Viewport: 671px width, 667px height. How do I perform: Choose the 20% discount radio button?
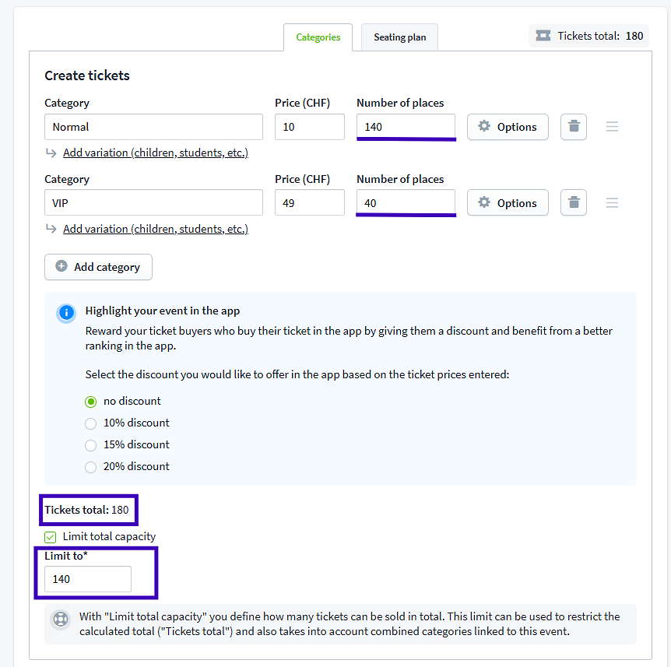pos(91,467)
